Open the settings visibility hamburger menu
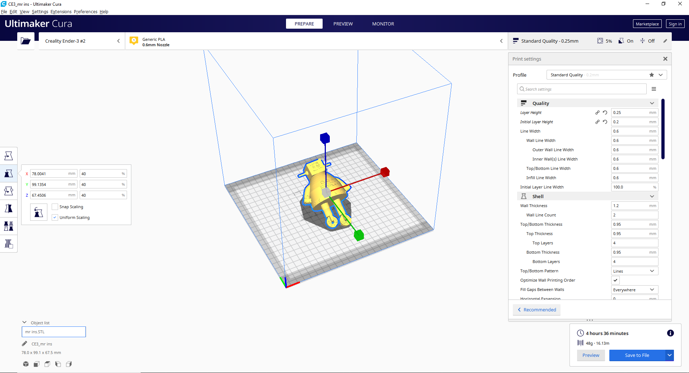Image resolution: width=689 pixels, height=373 pixels. click(x=654, y=89)
